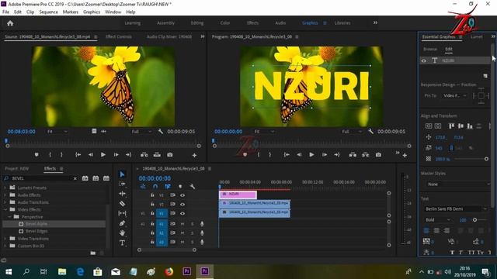Lock video track V3
Viewport: 497px width, 279px height.
click(152, 195)
